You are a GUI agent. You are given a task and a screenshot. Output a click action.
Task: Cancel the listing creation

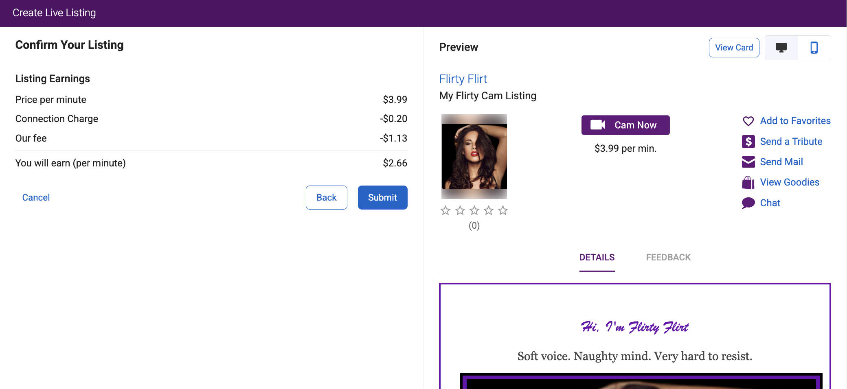(36, 198)
